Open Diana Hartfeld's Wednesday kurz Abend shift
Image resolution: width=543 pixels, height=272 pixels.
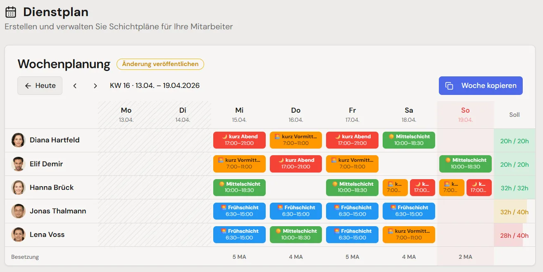click(x=239, y=140)
